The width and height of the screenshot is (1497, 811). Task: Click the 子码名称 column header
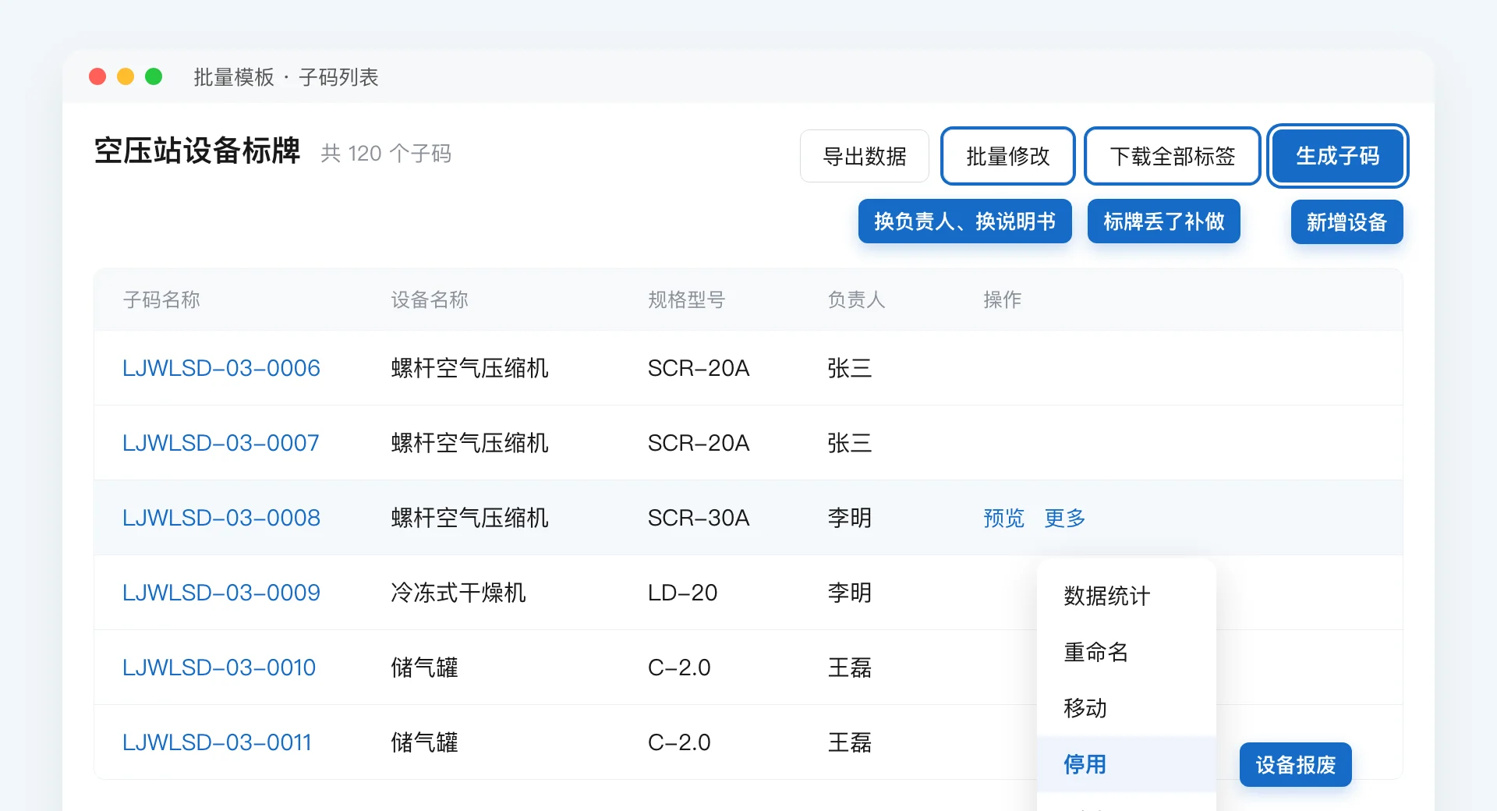(161, 299)
